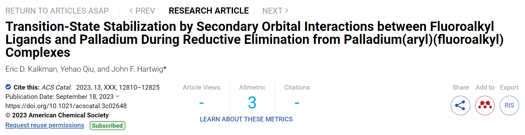Open author Yehao Qiu
Screen dimensions: 525x135
click(77, 69)
